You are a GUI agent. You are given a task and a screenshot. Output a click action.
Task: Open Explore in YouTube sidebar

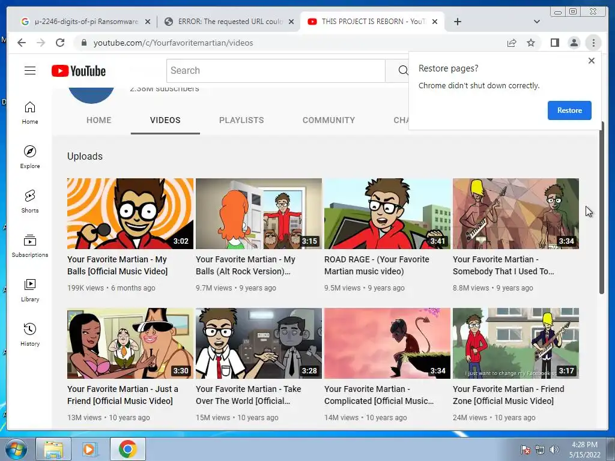point(30,157)
